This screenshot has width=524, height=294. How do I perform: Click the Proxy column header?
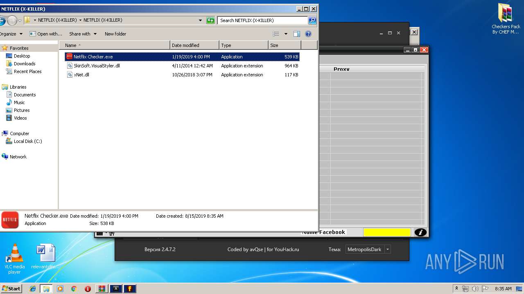[x=341, y=69]
